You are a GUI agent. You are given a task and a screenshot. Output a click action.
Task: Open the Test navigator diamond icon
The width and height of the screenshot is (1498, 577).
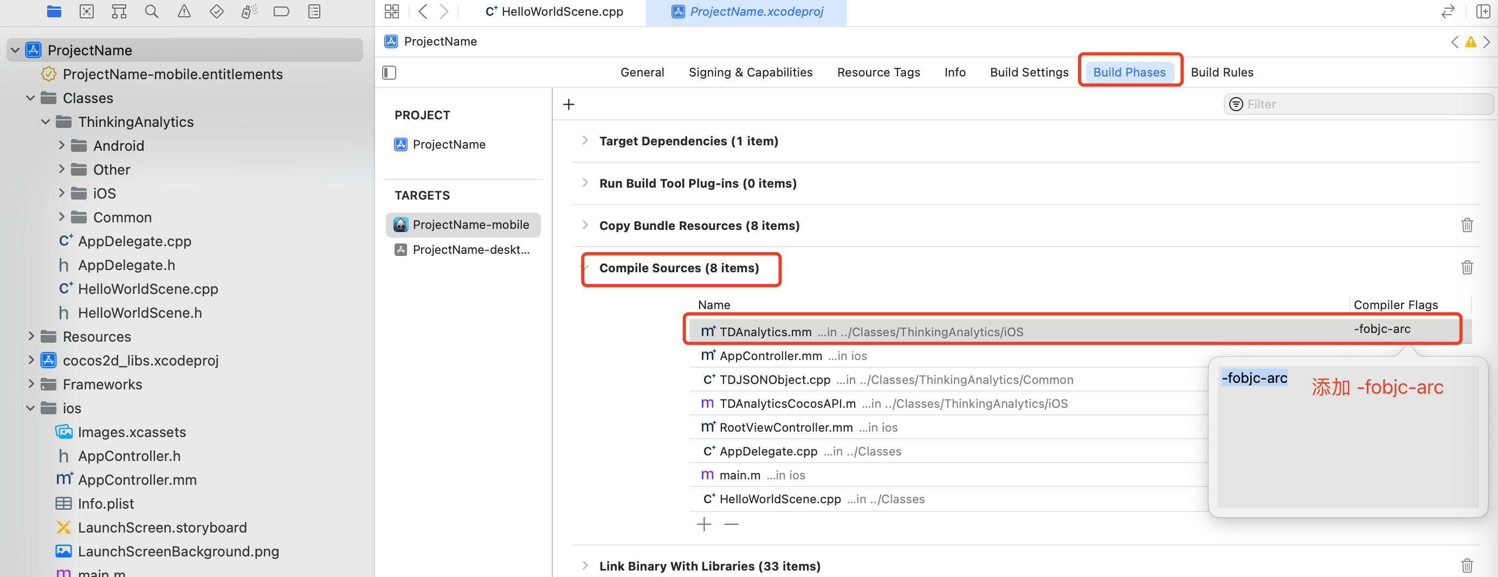pos(216,11)
